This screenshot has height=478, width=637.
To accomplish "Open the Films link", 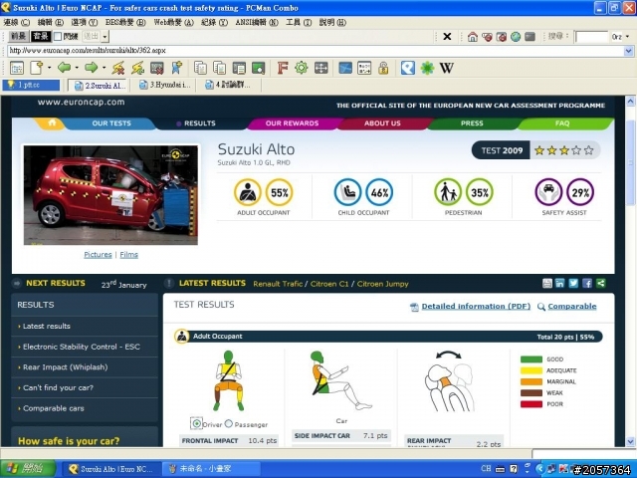I will 128,255.
